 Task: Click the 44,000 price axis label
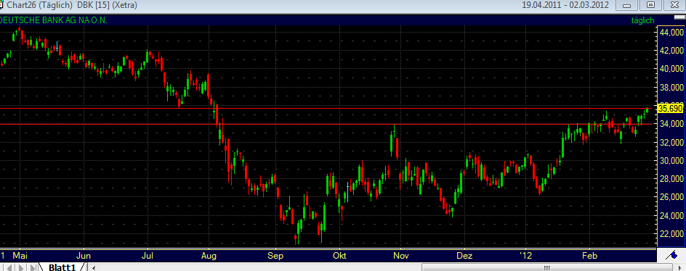point(671,33)
